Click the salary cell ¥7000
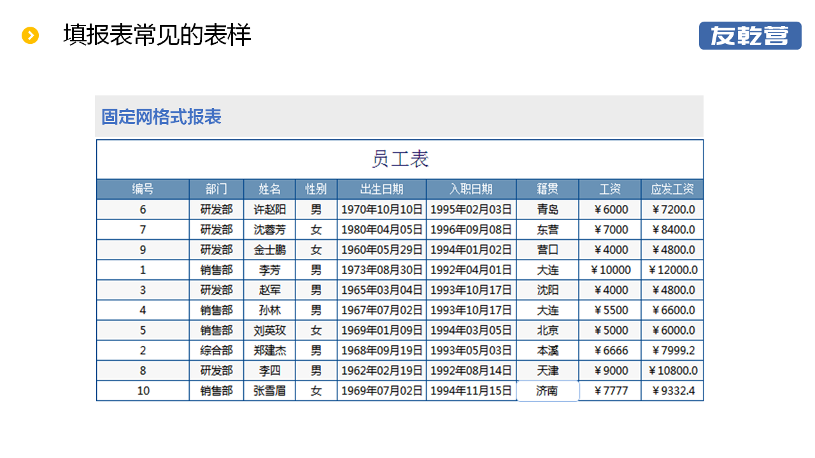 [x=610, y=230]
